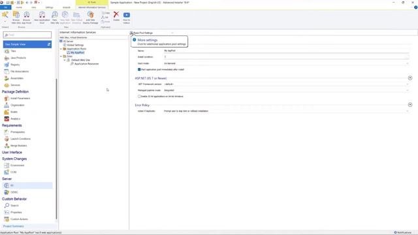Screen dimensions: 418x235
Task: Select the Internet Information Services ribbon tab
Action: coord(92,7)
